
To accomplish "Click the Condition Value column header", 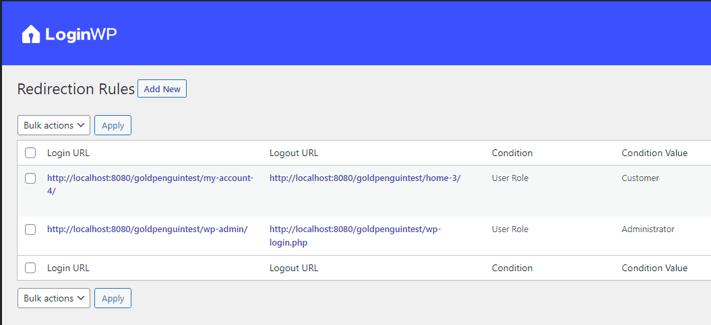I will (654, 153).
